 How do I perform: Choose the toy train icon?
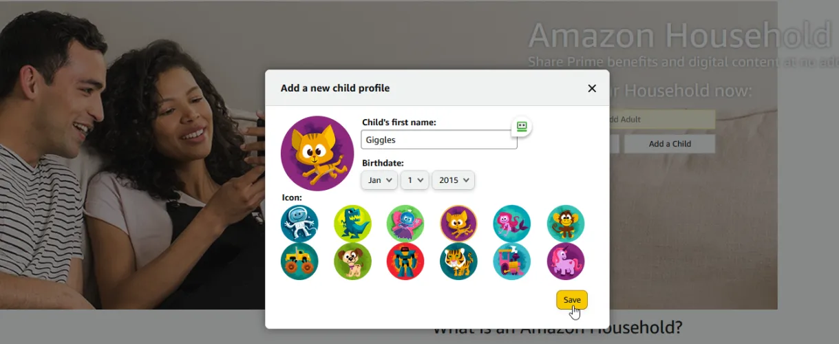click(x=512, y=261)
